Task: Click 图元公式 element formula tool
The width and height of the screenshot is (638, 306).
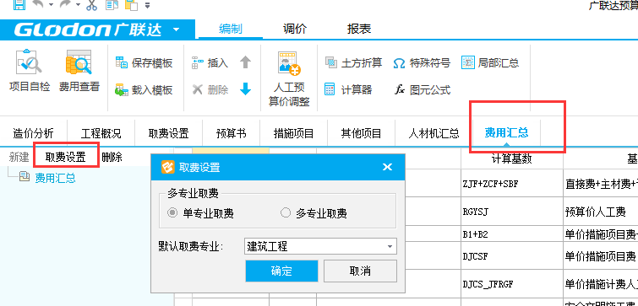Action: [423, 89]
